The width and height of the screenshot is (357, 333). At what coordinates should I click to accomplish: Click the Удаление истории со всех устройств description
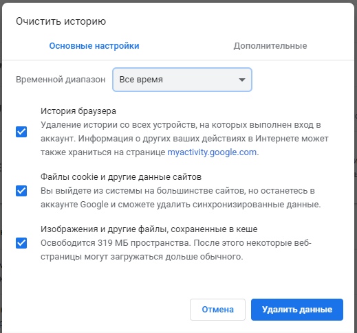184,139
